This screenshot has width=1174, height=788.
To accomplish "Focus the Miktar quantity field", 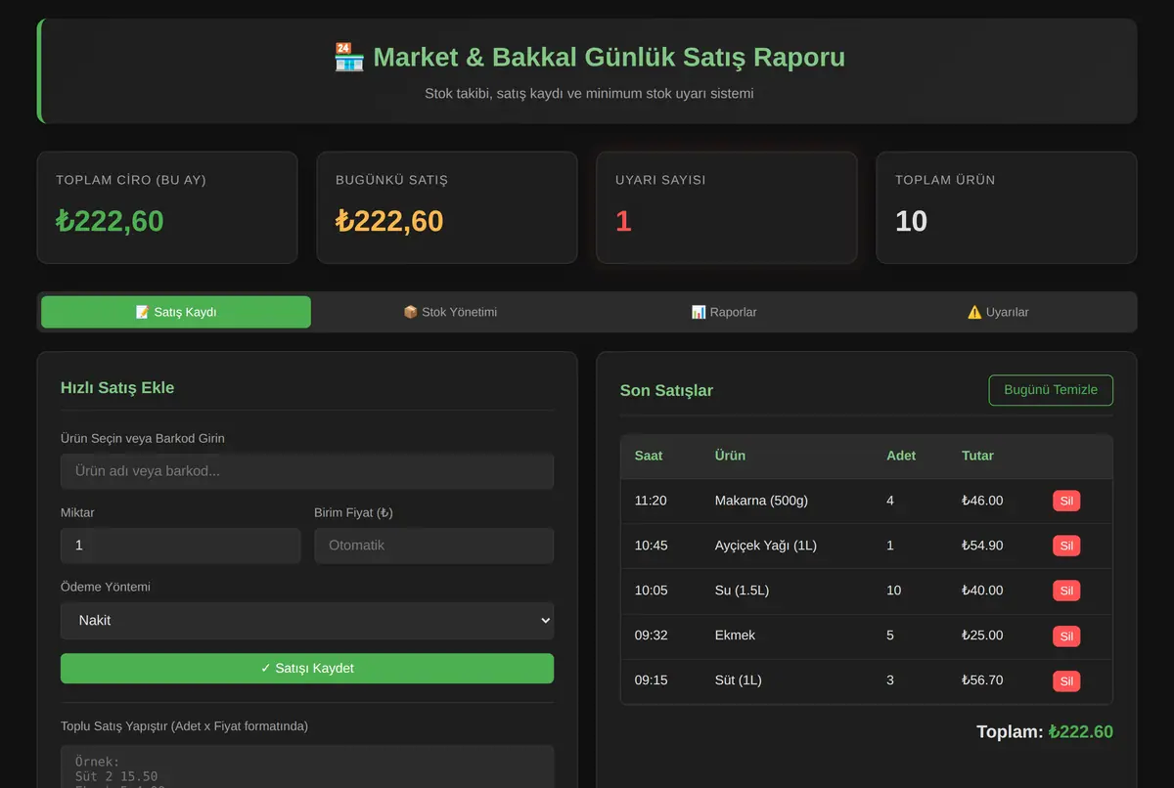I will [x=180, y=546].
